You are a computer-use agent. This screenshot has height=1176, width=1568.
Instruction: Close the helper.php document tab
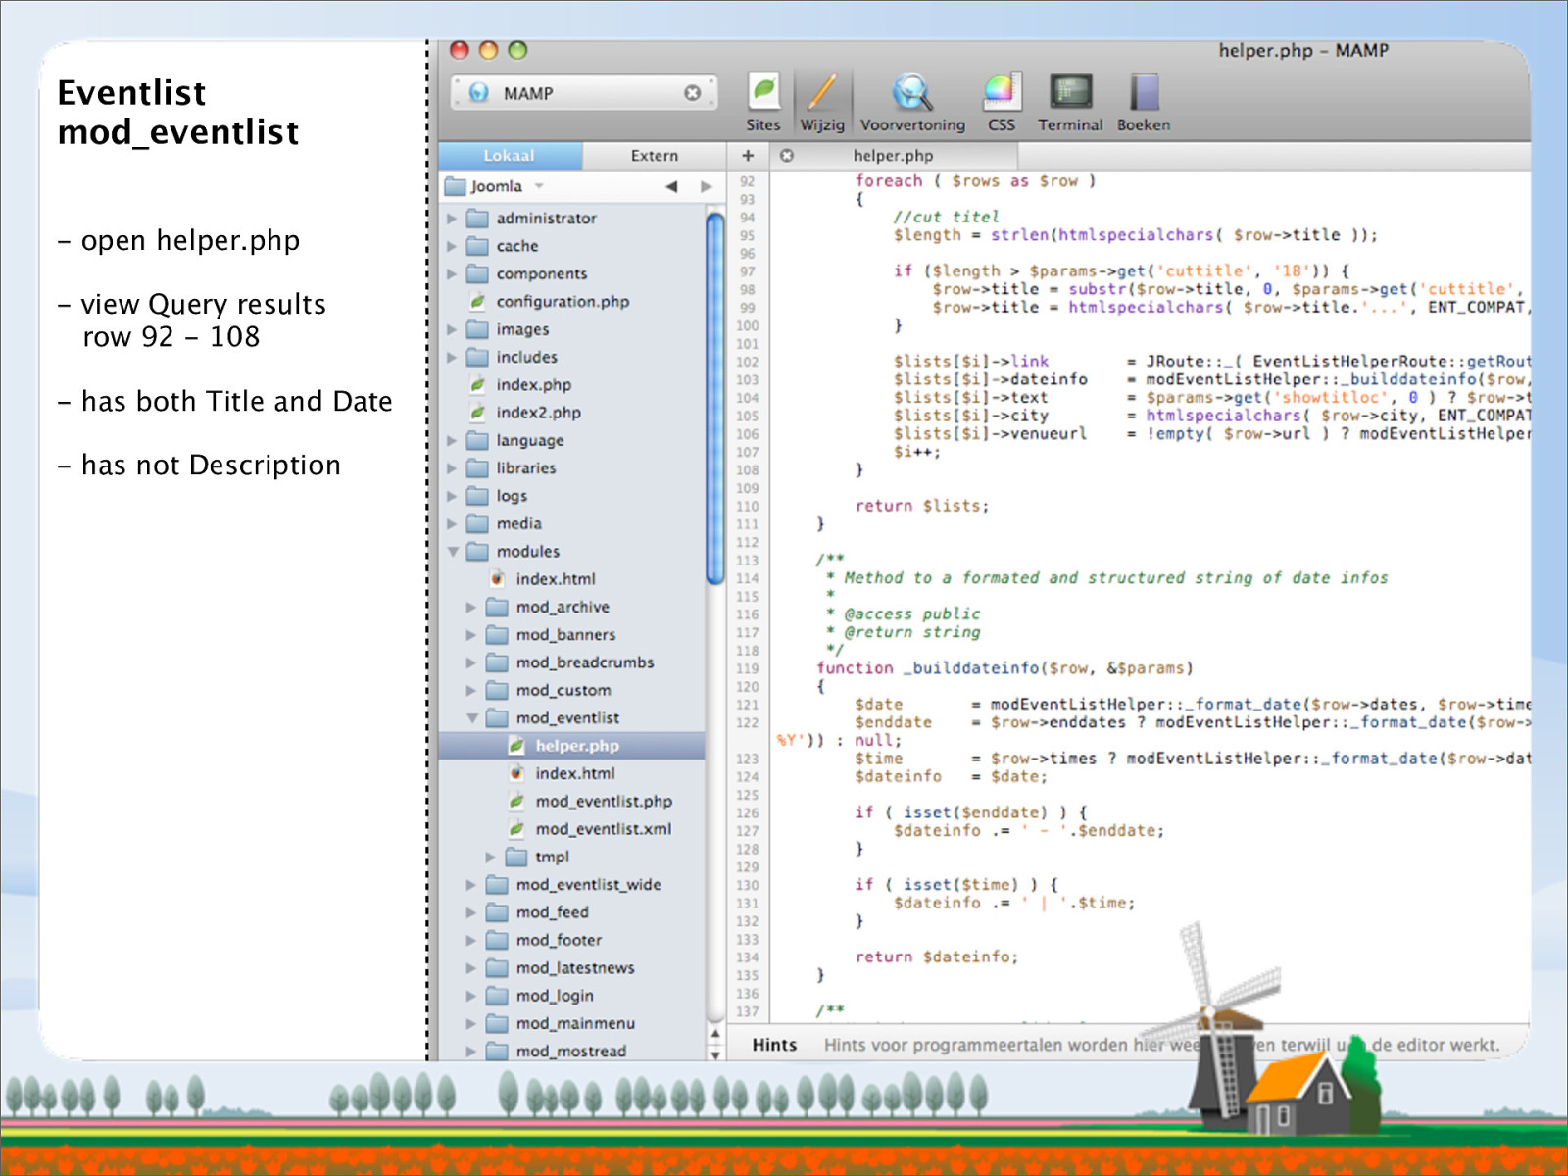pos(786,155)
